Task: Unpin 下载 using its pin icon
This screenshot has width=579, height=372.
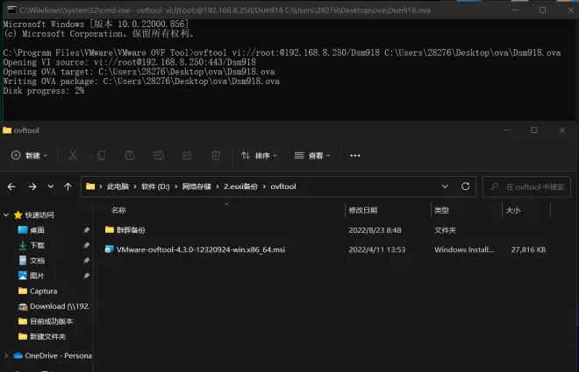Action: point(86,245)
